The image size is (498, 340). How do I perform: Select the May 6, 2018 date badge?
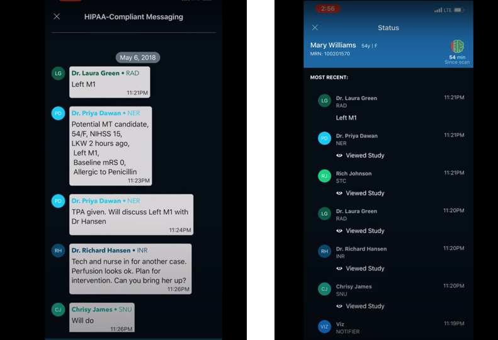[x=138, y=57]
